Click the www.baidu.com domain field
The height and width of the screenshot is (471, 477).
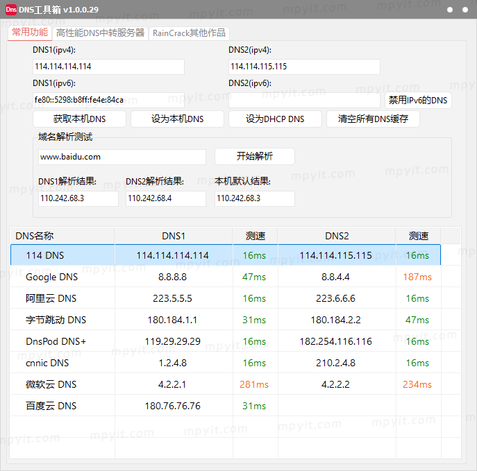[x=122, y=157]
